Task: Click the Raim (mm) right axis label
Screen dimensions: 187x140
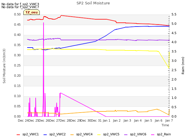Action: click(183, 66)
